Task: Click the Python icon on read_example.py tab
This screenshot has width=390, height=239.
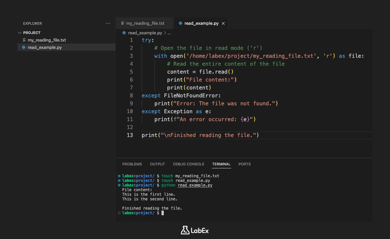Action: tap(181, 23)
